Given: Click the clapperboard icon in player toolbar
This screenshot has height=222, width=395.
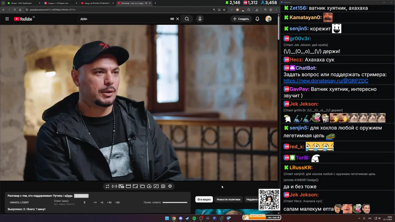Looking at the screenshot, I should [x=128, y=186].
